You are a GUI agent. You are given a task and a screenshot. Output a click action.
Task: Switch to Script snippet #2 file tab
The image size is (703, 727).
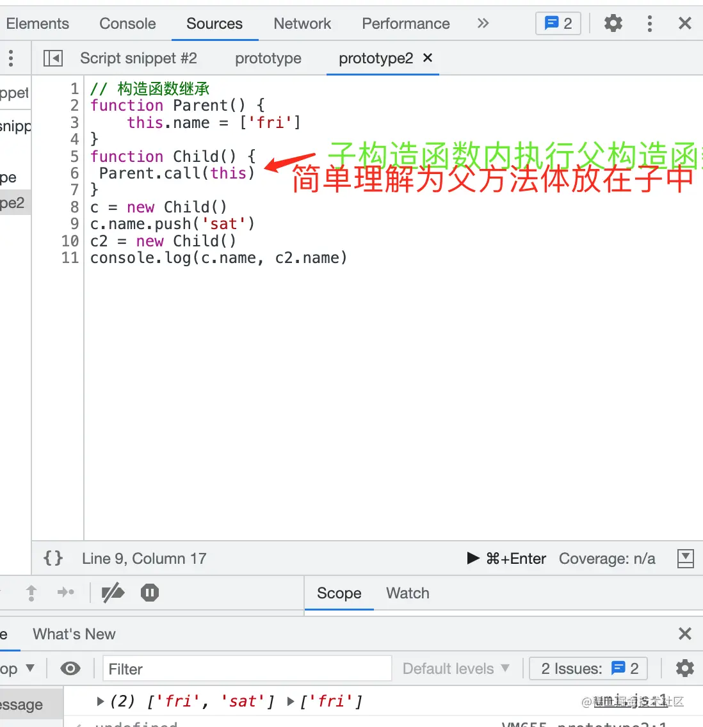tap(138, 58)
